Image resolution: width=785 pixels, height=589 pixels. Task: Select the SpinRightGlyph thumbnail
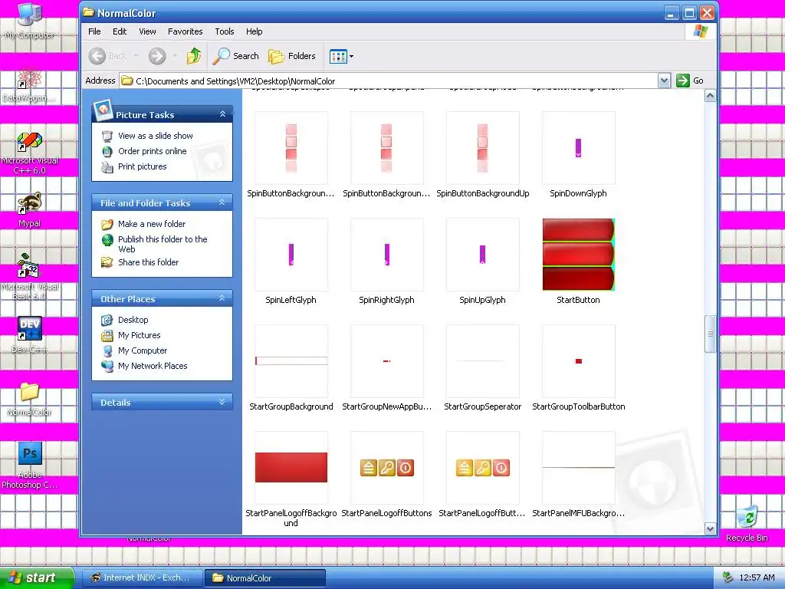(x=386, y=255)
